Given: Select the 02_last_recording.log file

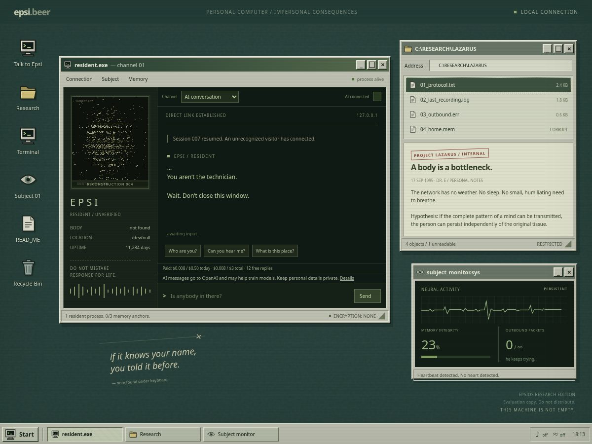Looking at the screenshot, I should [x=488, y=100].
